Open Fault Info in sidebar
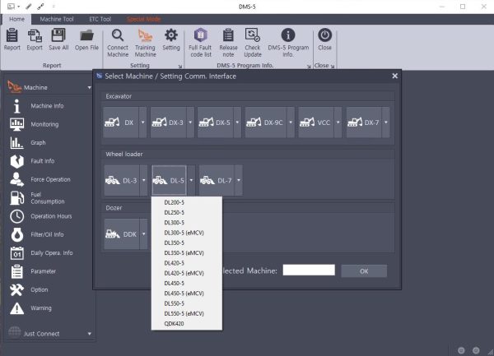The height and width of the screenshot is (356, 494). coord(43,161)
